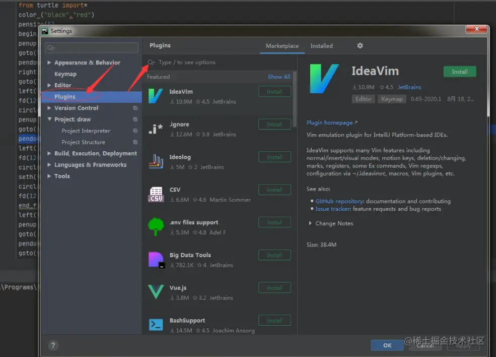Click the IdeaVim title in plugin list
The height and width of the screenshot is (357, 496).
[x=181, y=92]
